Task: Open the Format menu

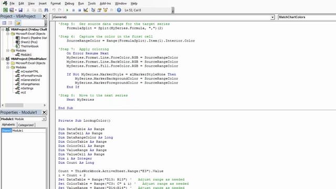Action: coord(56,4)
